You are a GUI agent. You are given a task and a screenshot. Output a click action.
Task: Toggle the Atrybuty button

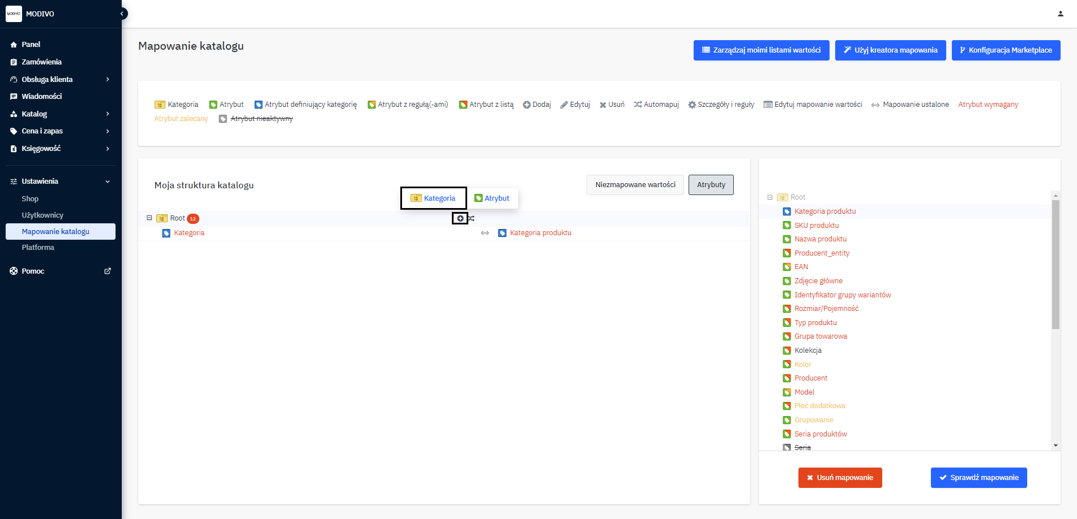(x=711, y=185)
